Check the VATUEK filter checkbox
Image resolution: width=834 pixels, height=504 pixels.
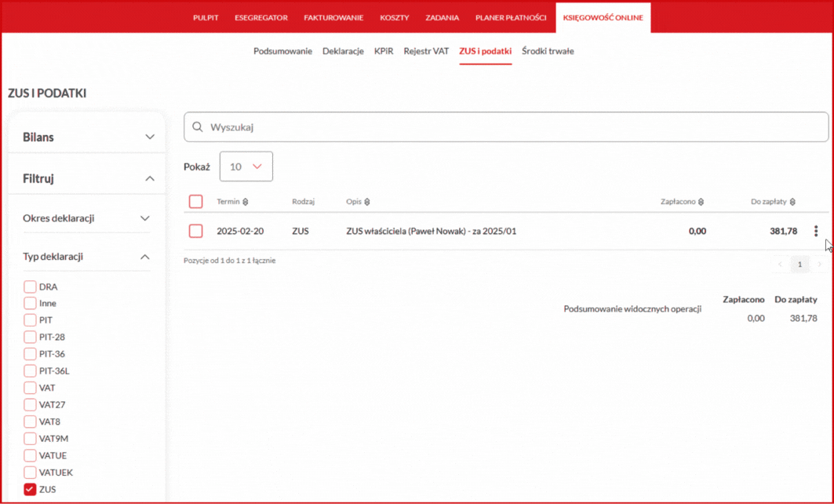click(30, 473)
